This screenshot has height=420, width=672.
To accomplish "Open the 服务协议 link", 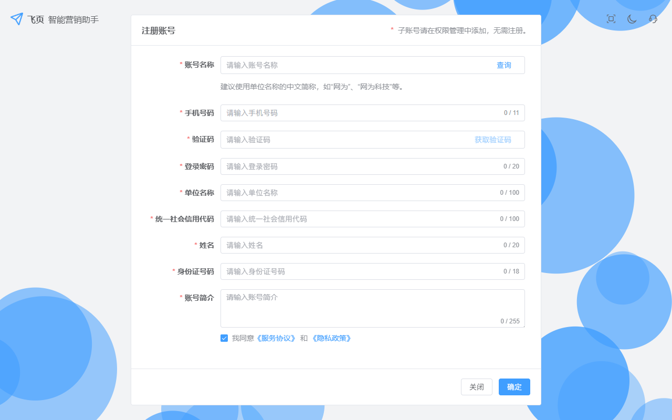I will point(276,338).
